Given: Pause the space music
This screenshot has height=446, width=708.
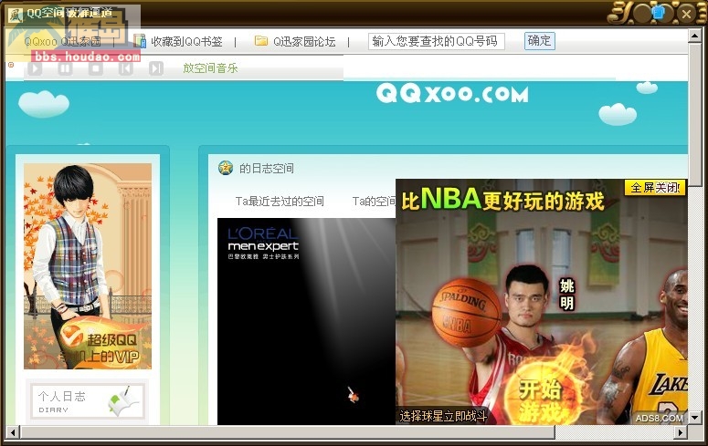Looking at the screenshot, I should tap(65, 68).
